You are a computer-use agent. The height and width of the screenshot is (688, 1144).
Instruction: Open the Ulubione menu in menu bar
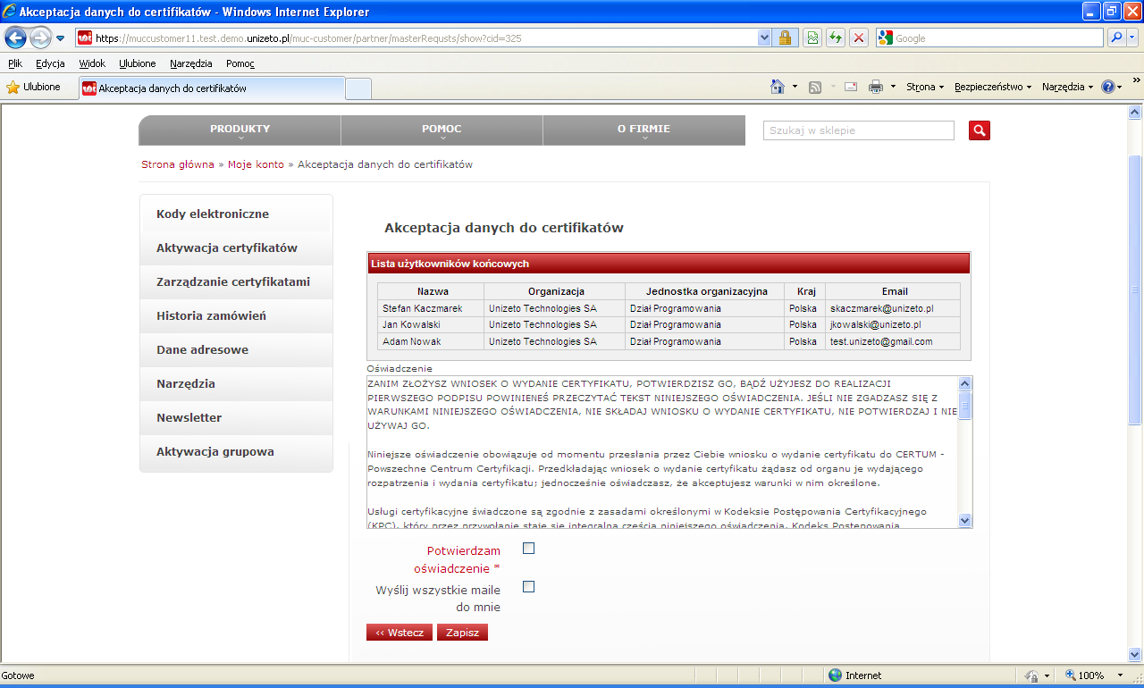point(138,63)
